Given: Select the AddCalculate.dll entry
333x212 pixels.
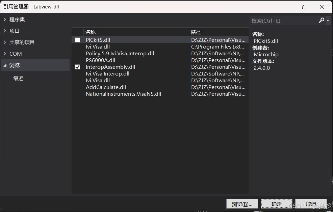Looking at the screenshot, I should coord(106,87).
